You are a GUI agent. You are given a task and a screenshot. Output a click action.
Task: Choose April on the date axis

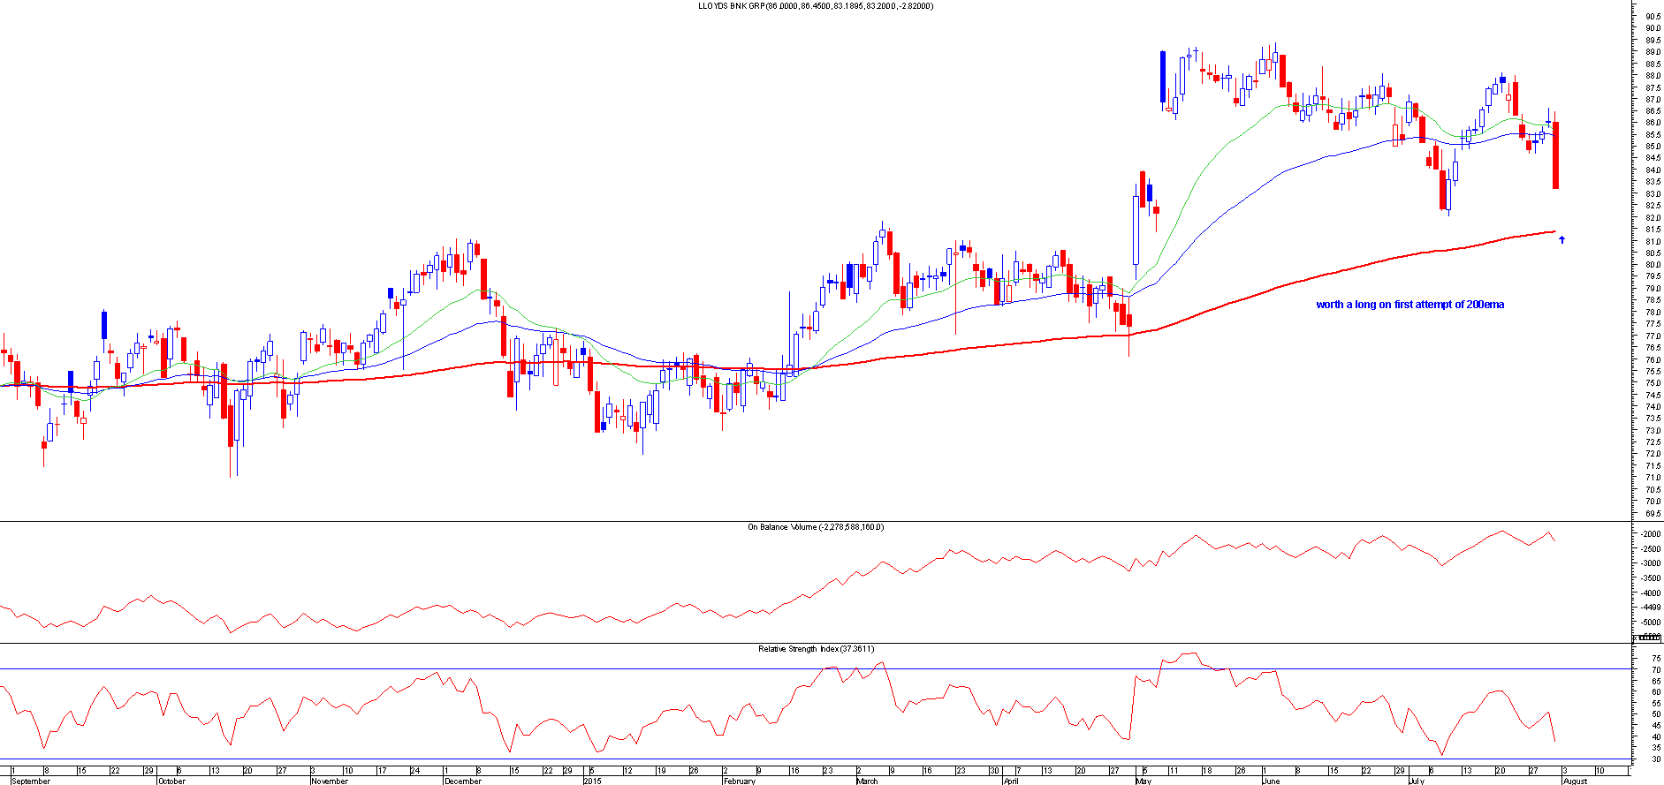coord(1011,781)
